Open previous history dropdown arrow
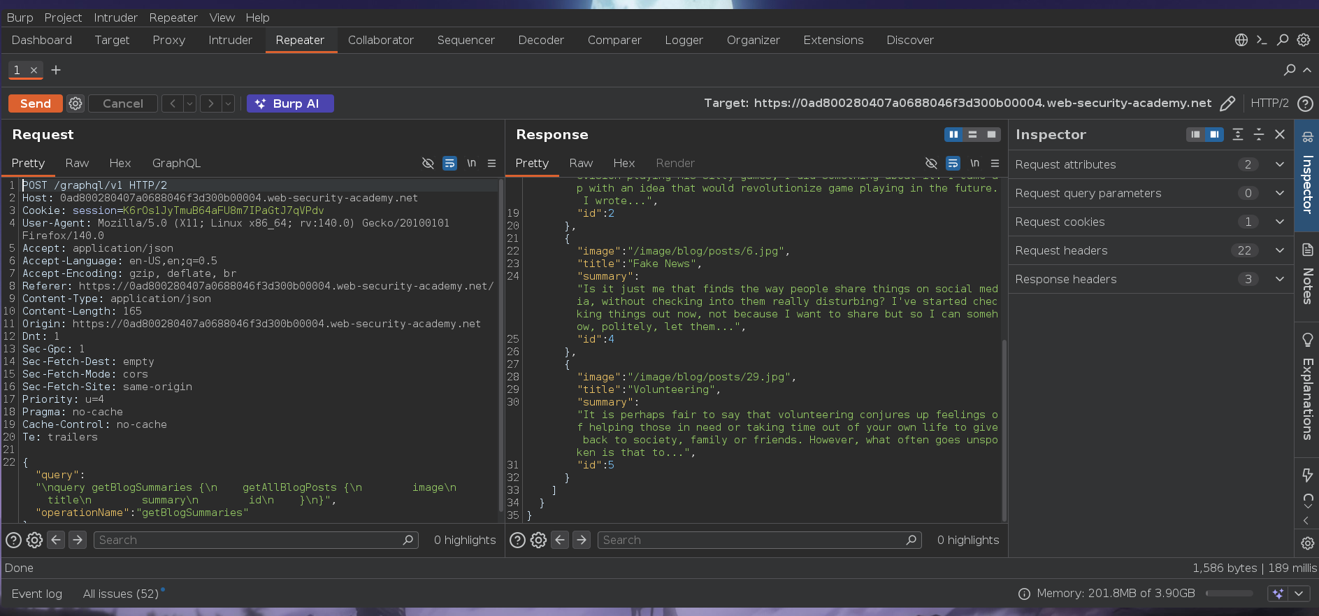The height and width of the screenshot is (616, 1319). (189, 103)
